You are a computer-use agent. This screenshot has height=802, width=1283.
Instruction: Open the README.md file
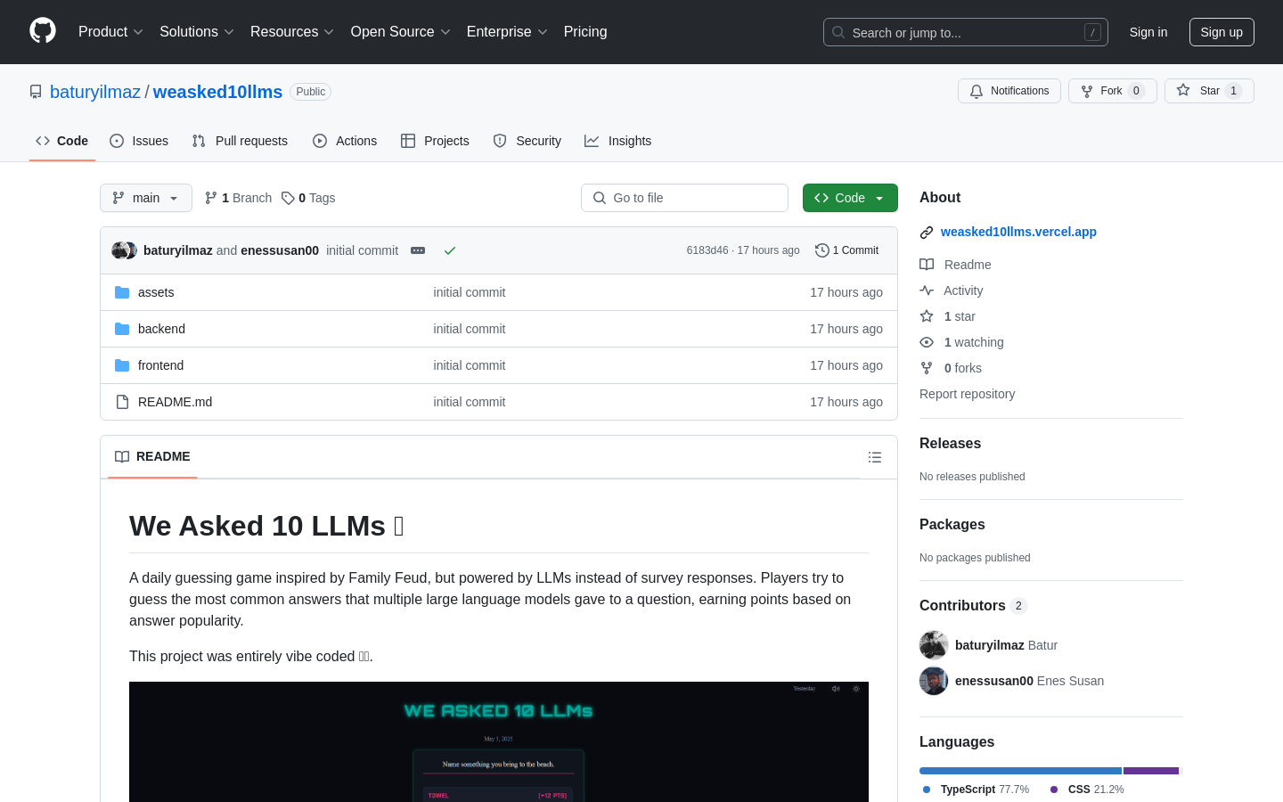[176, 402]
